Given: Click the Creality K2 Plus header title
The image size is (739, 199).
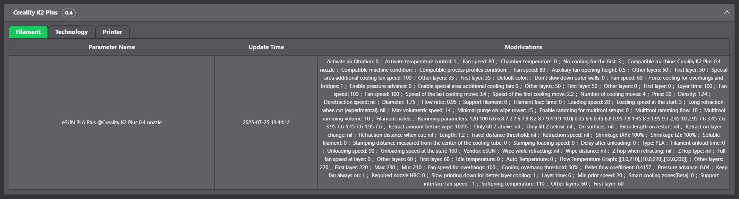Looking at the screenshot, I should [x=35, y=12].
